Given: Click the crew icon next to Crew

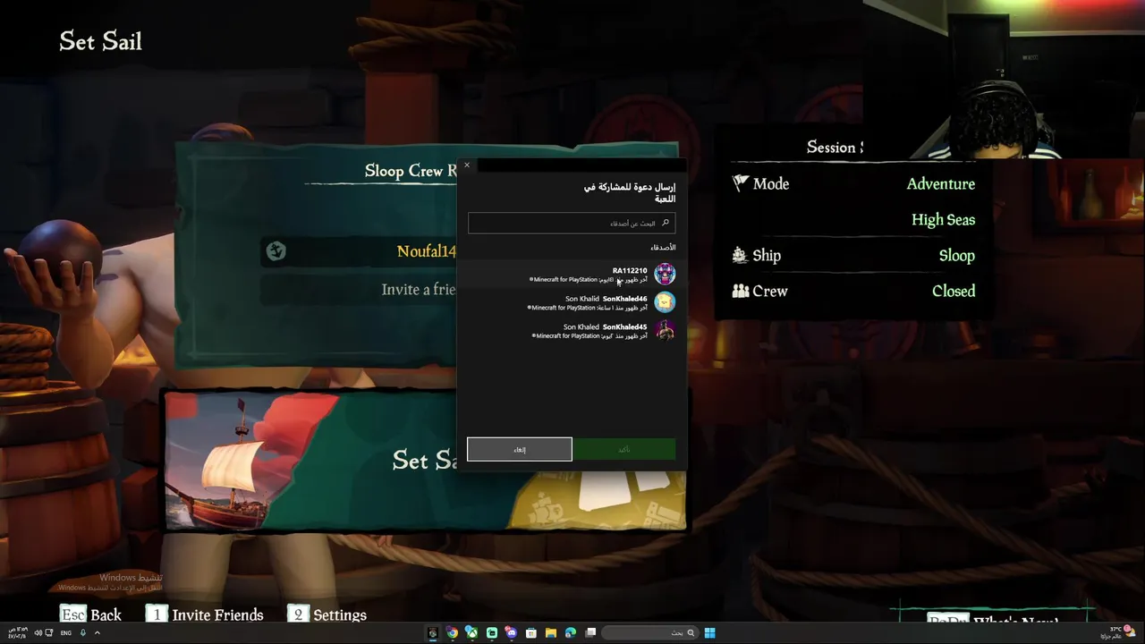Looking at the screenshot, I should tap(740, 291).
